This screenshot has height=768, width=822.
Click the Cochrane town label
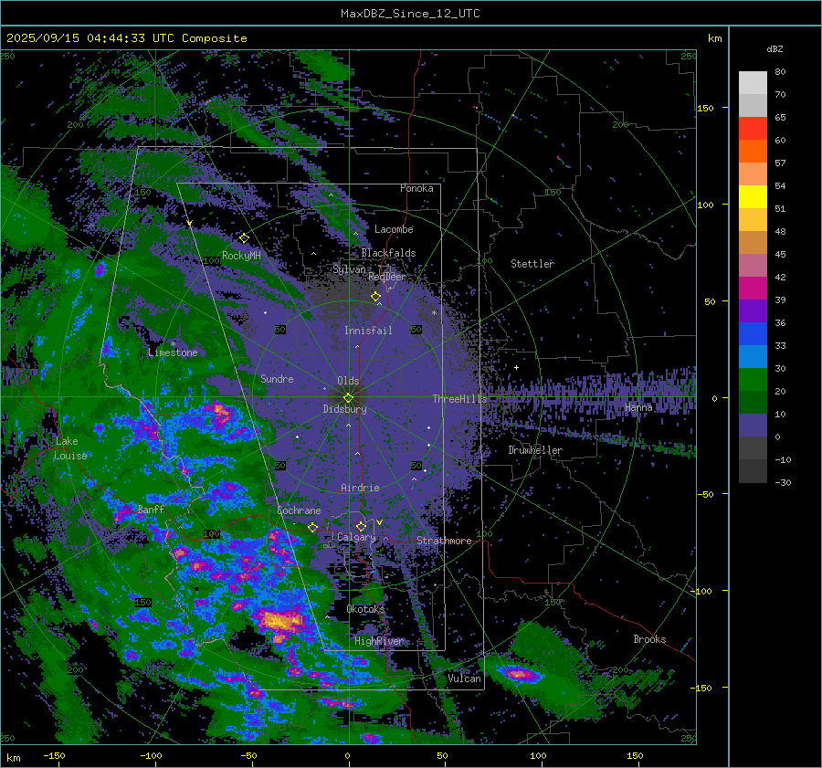pos(299,510)
